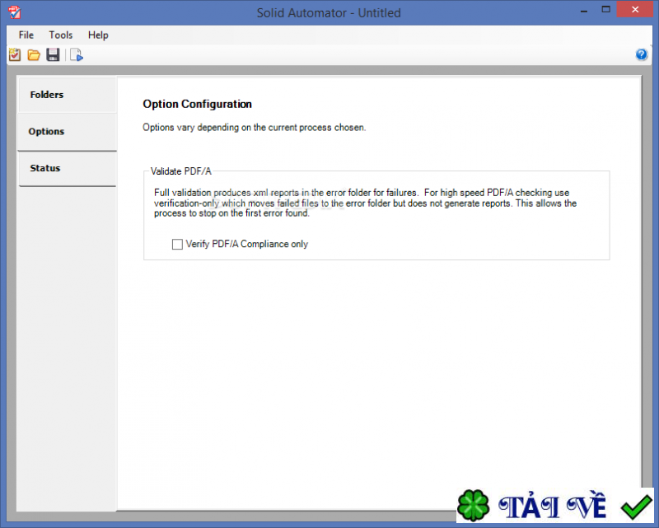Maximize the Solid Automator window

(x=605, y=10)
